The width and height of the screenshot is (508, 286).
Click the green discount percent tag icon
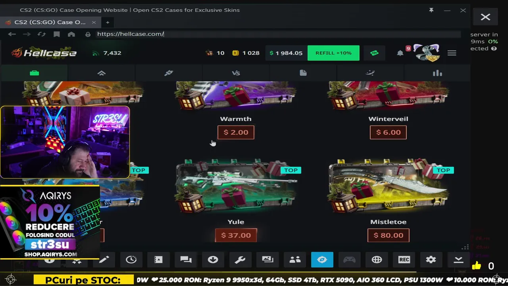pyautogui.click(x=374, y=53)
